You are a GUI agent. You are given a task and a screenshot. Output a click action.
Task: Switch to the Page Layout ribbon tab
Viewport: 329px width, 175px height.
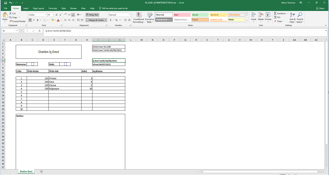click(x=38, y=8)
